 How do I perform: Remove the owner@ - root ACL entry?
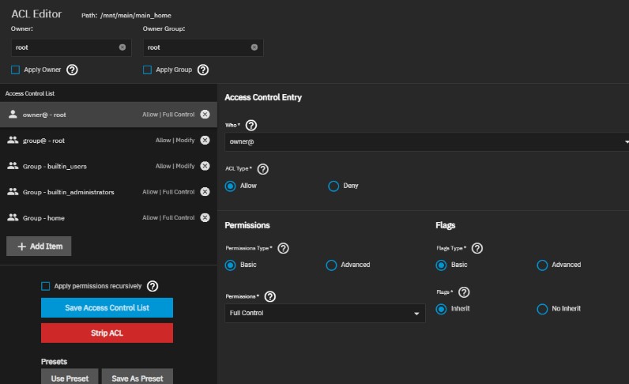tap(205, 115)
